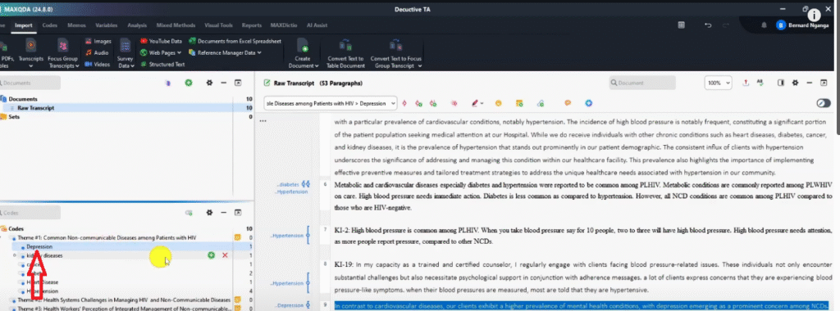Viewport: 840px width, 311px height.
Task: Open Bernard Nganga user account
Action: coord(802,25)
